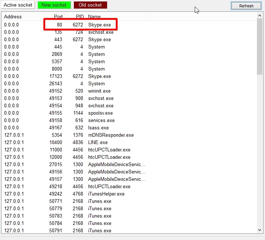265x240 pixels.
Task: Sort by the PID column header
Action: coord(75,17)
